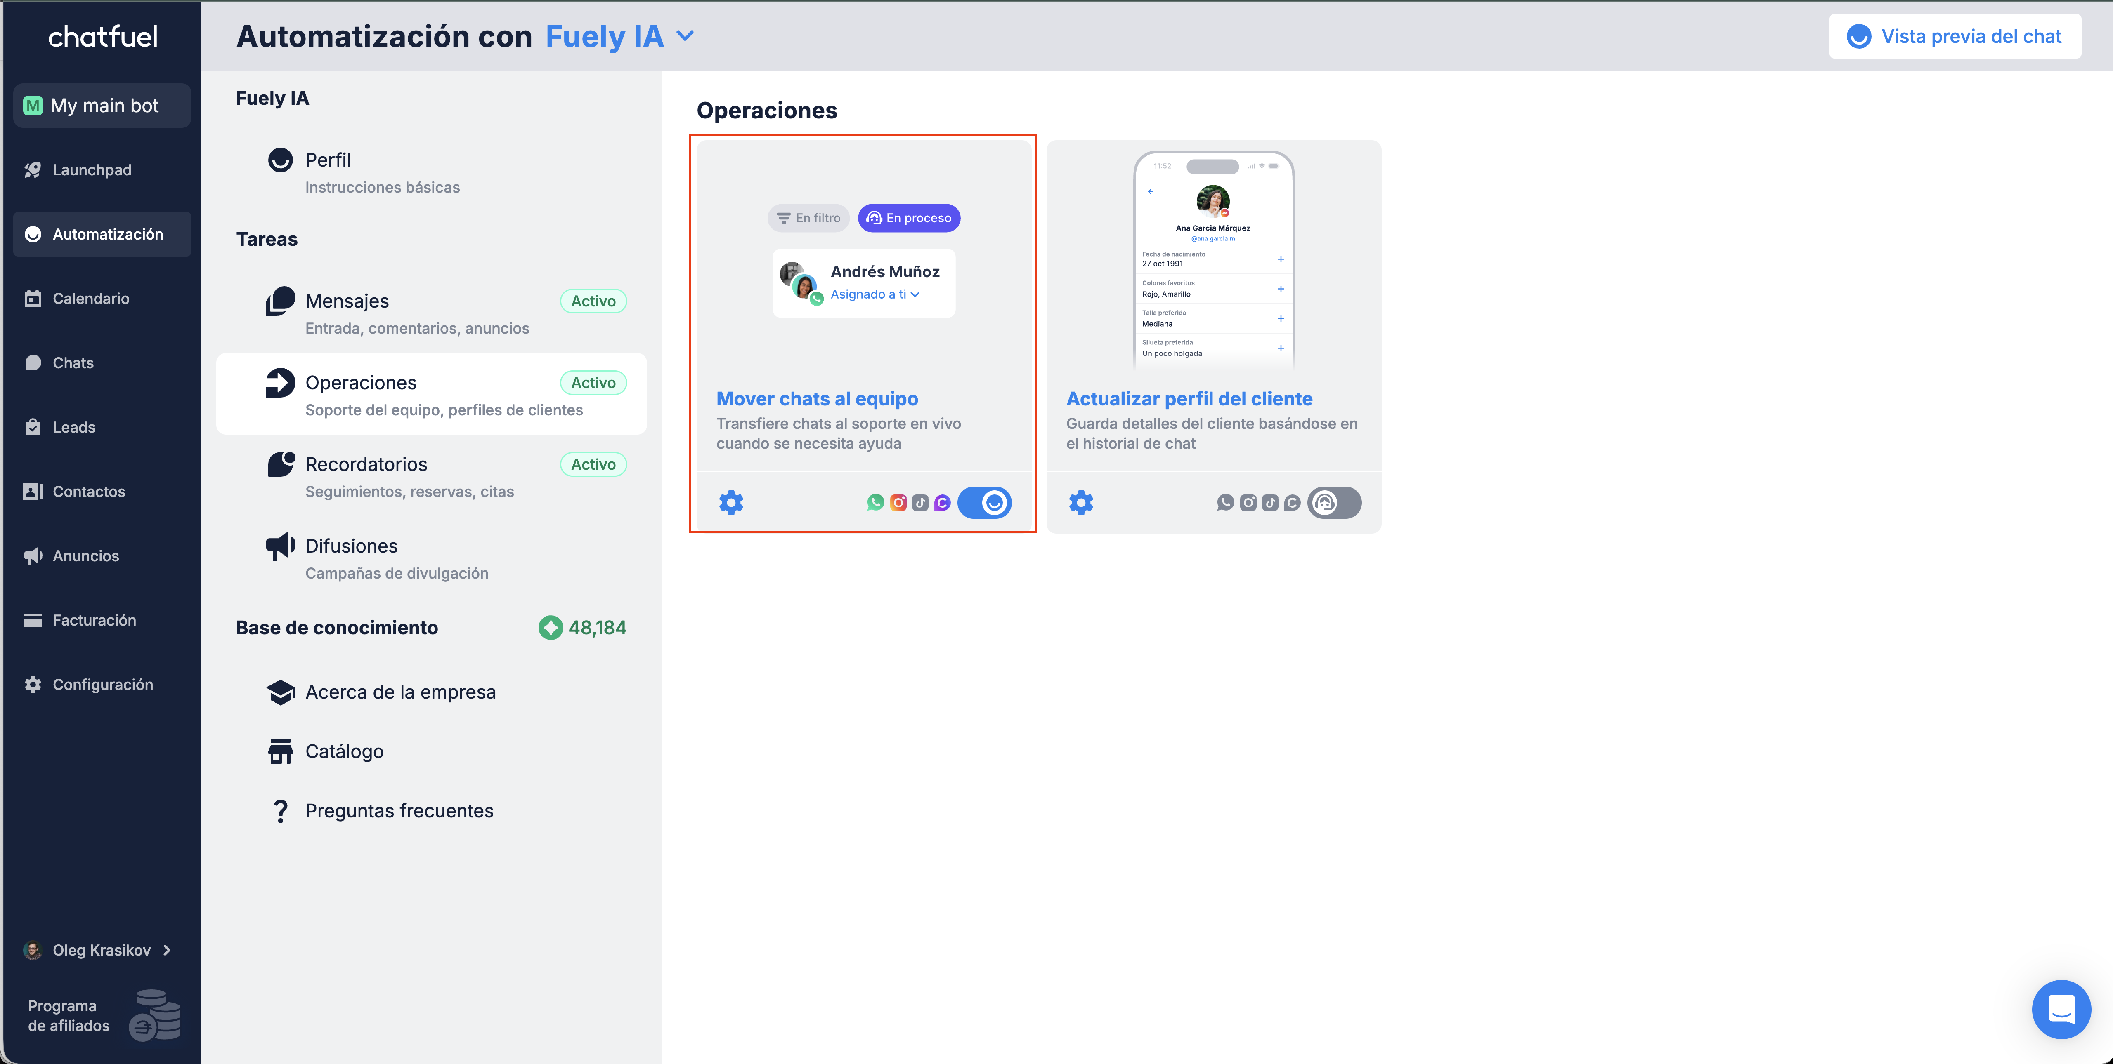Click WhatsApp icon on Mover chats card
This screenshot has height=1064, width=2113.
coord(875,502)
